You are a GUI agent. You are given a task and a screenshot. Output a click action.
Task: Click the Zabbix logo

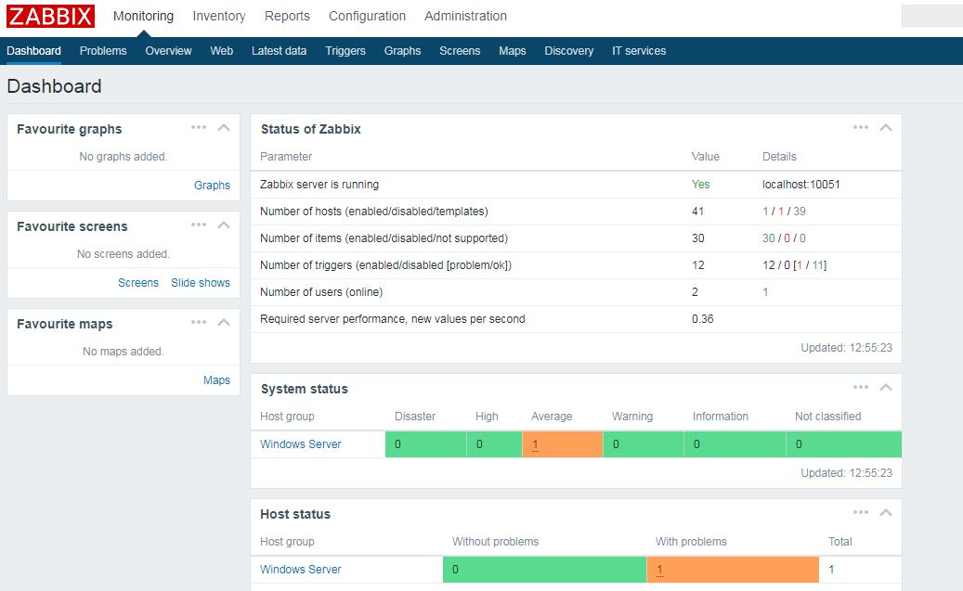pos(50,16)
